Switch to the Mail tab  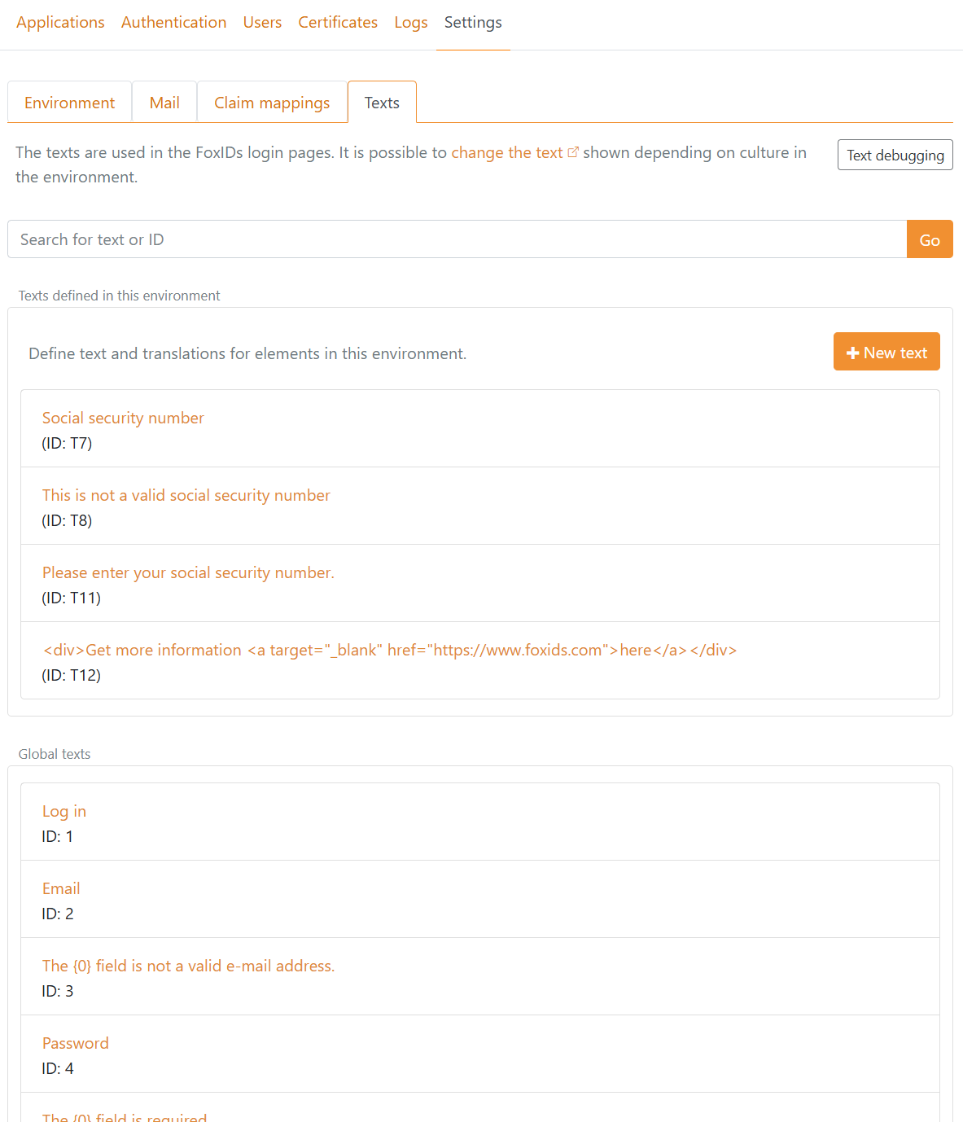164,102
